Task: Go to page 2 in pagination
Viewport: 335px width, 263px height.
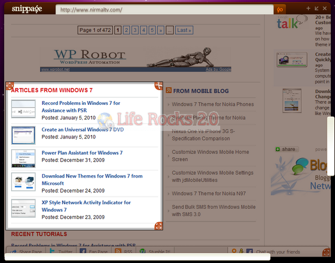Action: 126,30
